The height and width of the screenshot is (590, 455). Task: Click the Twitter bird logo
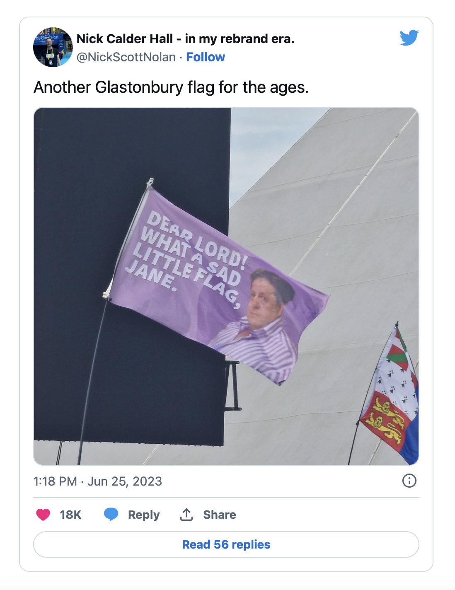click(409, 38)
